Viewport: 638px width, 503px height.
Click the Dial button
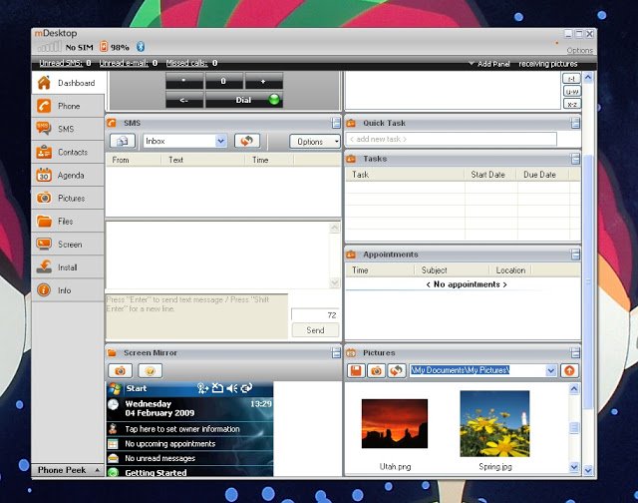(243, 100)
